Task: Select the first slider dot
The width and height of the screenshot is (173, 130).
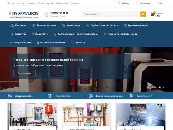Action: tap(160, 87)
